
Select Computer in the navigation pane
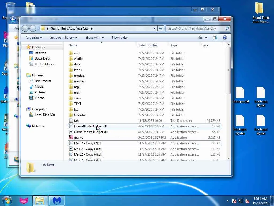click(x=39, y=109)
